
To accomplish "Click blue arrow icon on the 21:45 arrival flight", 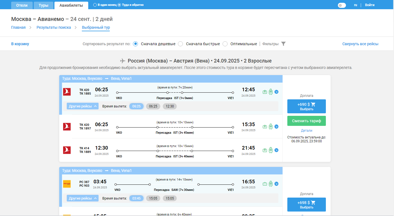I will 276,150.
